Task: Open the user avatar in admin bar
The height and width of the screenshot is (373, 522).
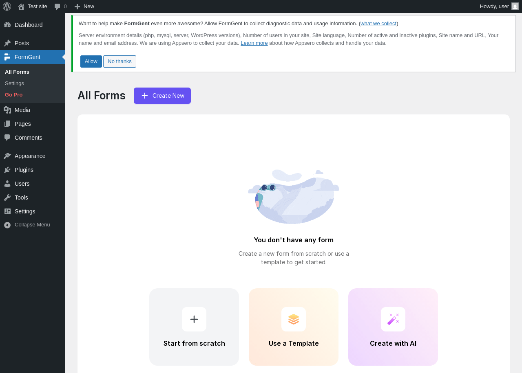Action: click(x=515, y=6)
